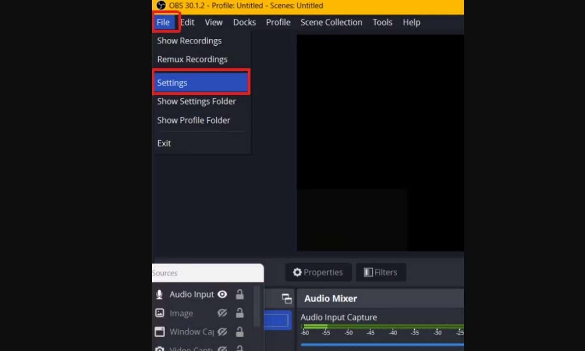This screenshot has width=585, height=351.
Task: Open the File menu
Action: pos(163,23)
